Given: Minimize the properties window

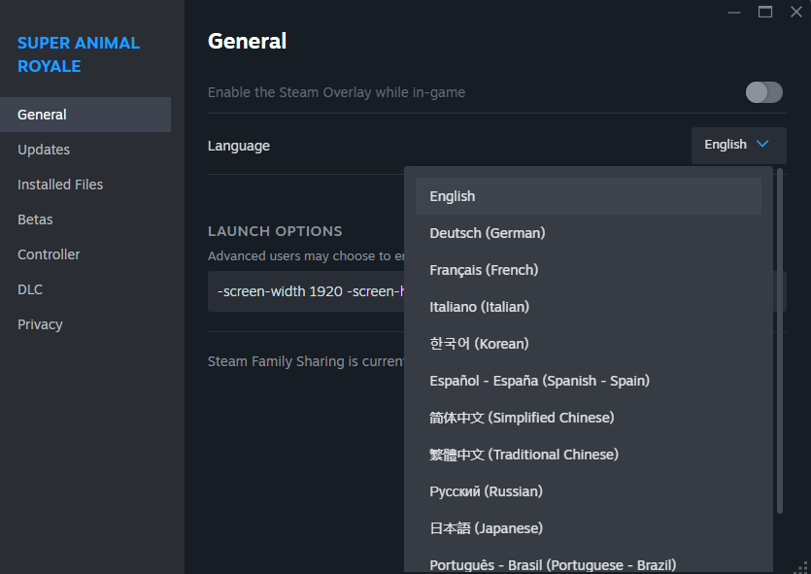Looking at the screenshot, I should point(734,12).
